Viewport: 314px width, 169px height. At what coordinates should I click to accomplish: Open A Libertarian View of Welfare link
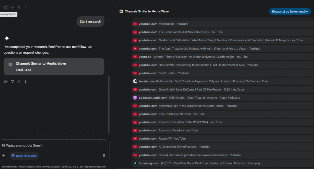click(x=223, y=147)
